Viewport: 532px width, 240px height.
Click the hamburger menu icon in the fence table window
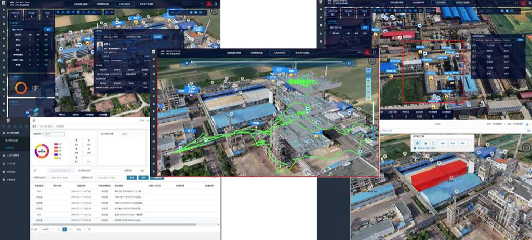[34, 120]
